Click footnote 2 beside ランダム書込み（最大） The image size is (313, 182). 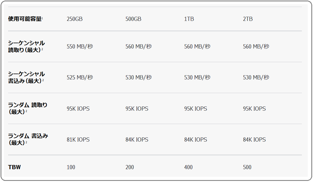[26, 142]
